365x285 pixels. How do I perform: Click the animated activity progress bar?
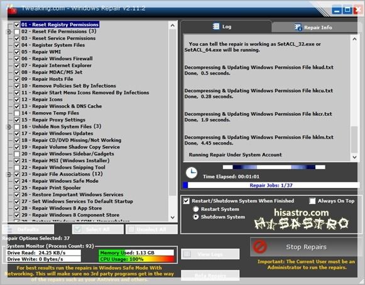(274, 167)
